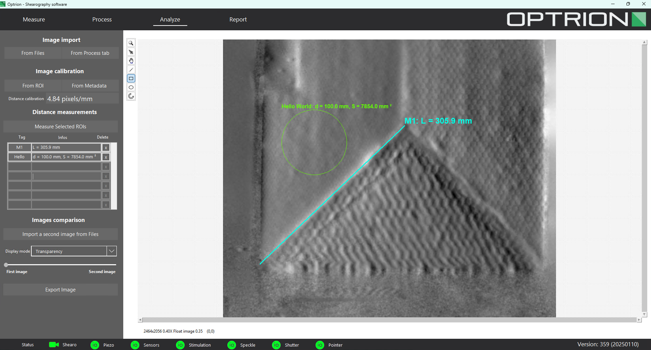Click the Shearo camera status icon
Viewport: 651px width, 350px height.
[x=54, y=345]
